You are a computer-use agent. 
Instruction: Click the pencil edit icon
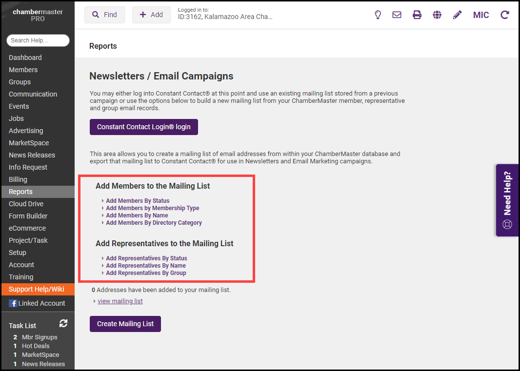pyautogui.click(x=457, y=15)
